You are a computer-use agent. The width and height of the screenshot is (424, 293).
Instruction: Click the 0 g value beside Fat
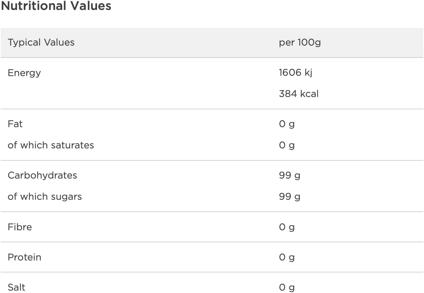(287, 124)
